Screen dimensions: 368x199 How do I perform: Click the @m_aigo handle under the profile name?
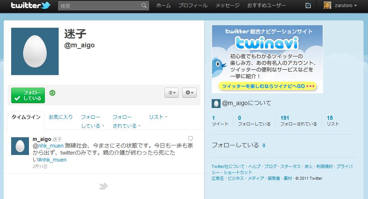click(79, 45)
